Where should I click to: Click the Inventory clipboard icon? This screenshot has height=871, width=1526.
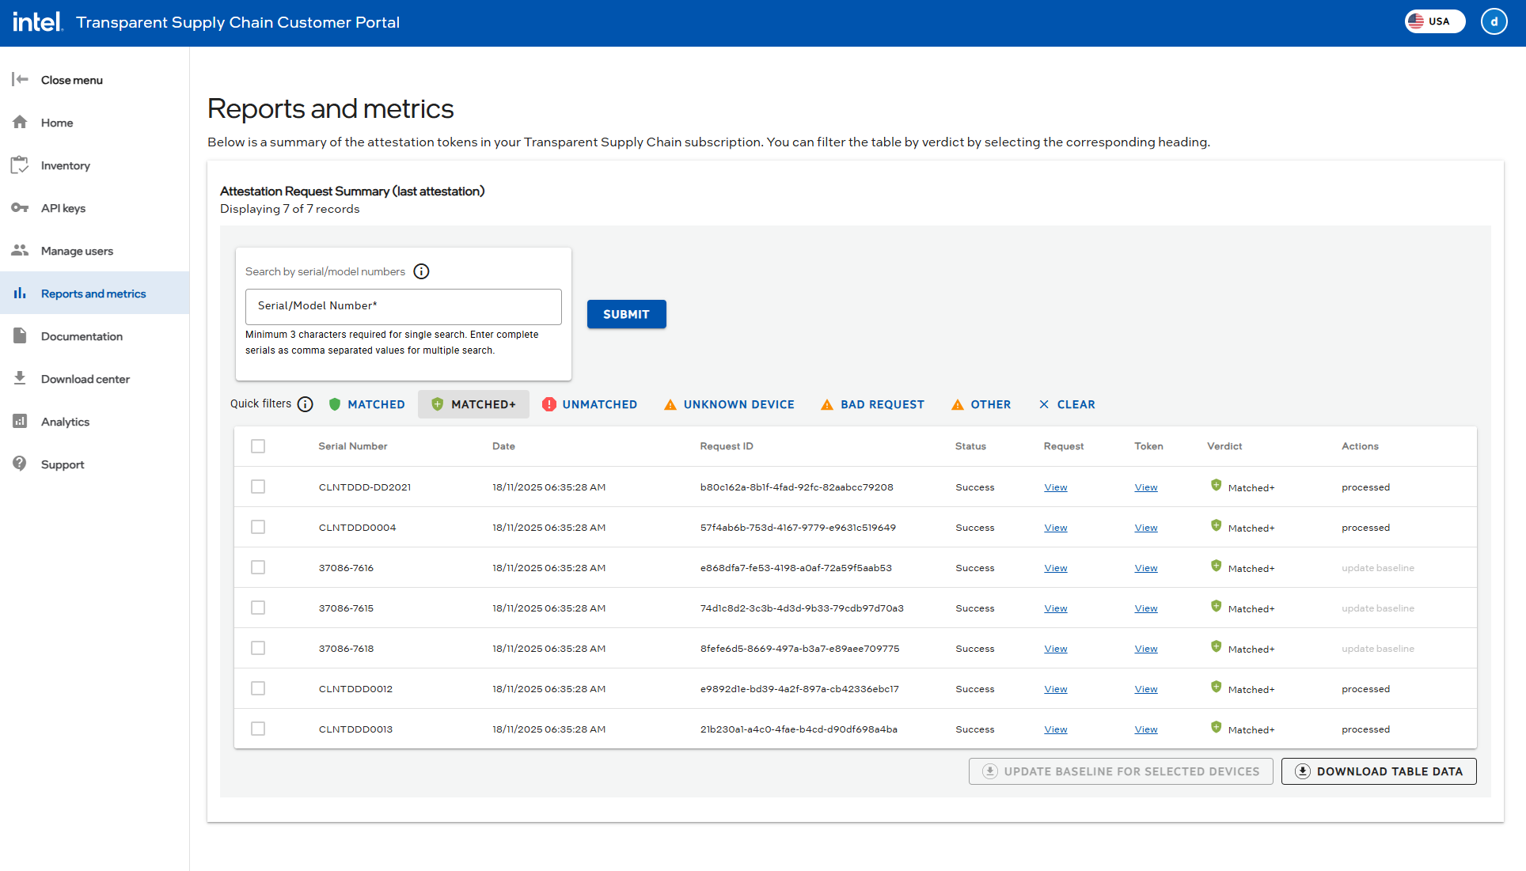pos(20,165)
